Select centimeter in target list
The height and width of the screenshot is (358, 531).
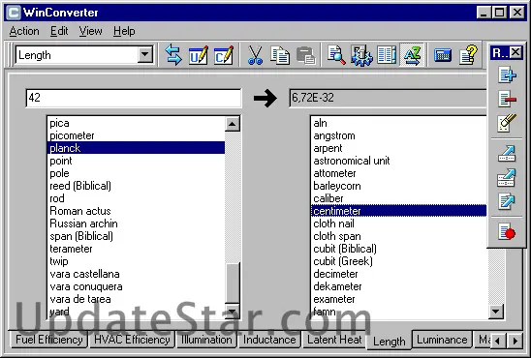tap(398, 211)
